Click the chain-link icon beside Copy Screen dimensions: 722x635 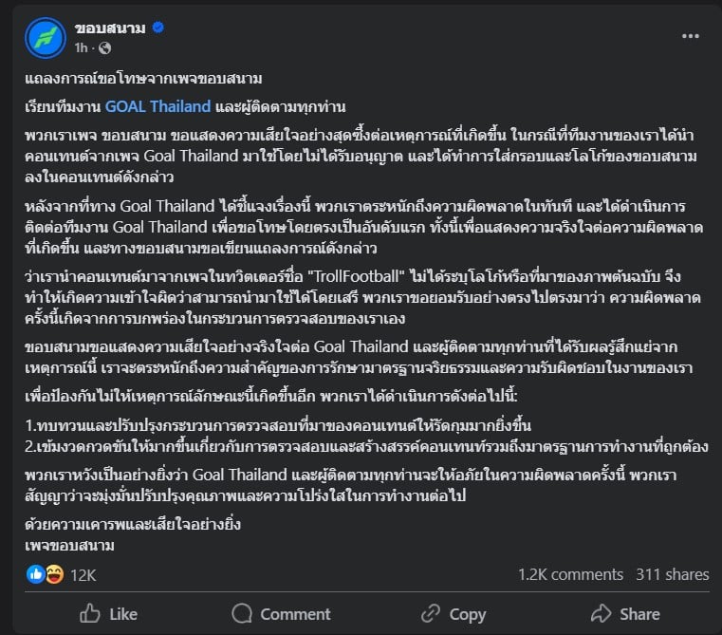tap(431, 613)
